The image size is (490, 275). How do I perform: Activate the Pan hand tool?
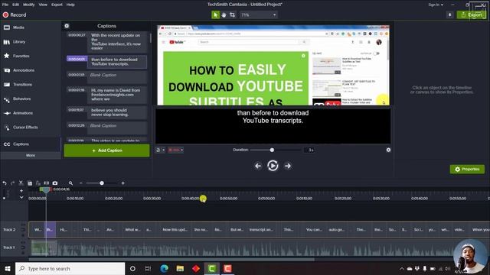(224, 15)
